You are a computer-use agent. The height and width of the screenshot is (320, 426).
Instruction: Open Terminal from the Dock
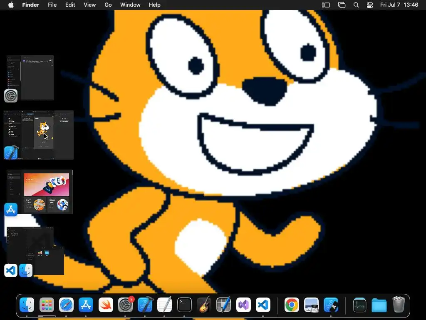(x=184, y=305)
